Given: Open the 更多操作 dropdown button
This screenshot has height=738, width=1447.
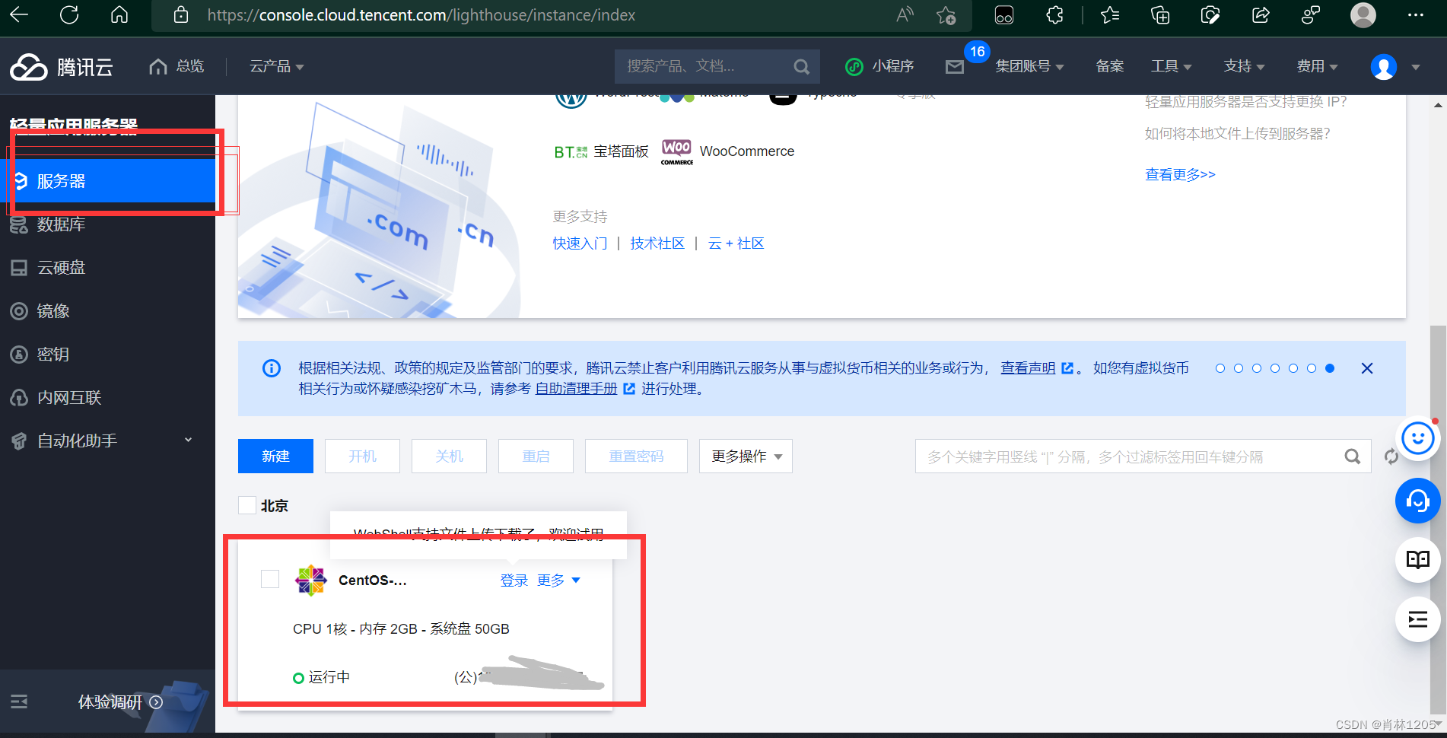Looking at the screenshot, I should click(x=746, y=456).
